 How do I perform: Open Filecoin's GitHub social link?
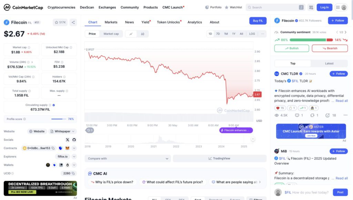pyautogui.click(x=74, y=140)
